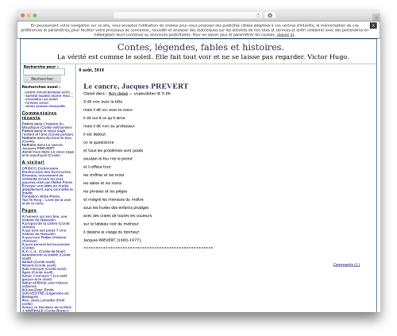Open the page 'A propos de la colère (Conte chinois)'
The image size is (397, 336).
click(46, 225)
